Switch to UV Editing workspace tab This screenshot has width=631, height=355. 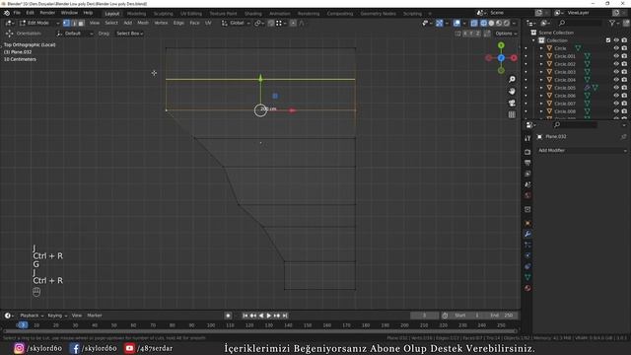191,13
